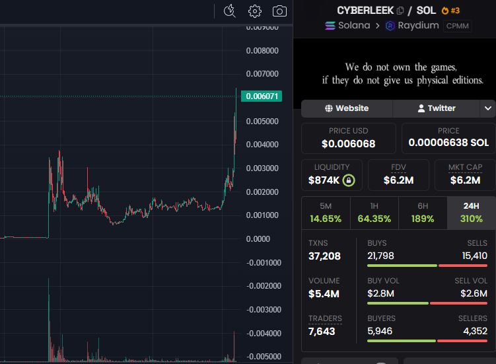
Task: Go to Solana chain page
Action: pos(354,25)
